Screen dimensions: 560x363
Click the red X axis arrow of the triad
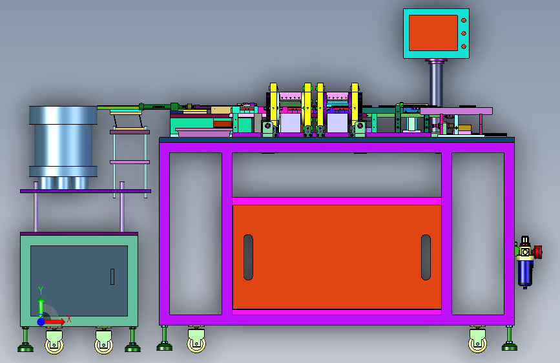point(55,322)
